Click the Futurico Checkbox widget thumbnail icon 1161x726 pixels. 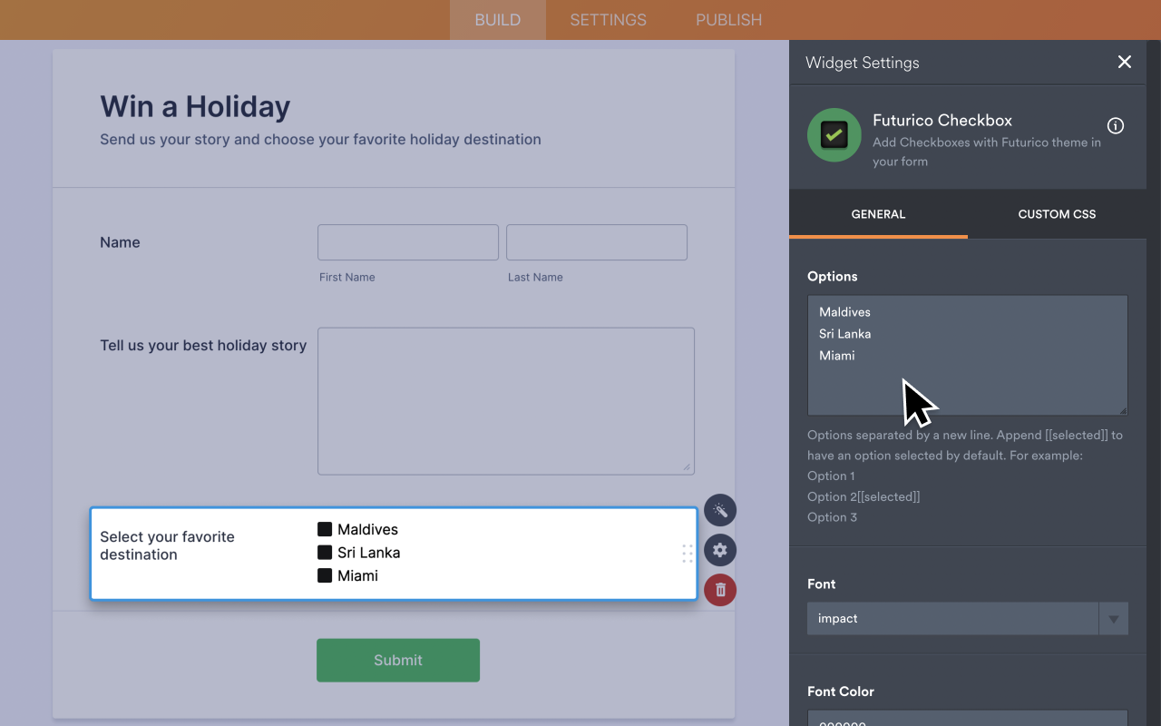[x=833, y=134]
